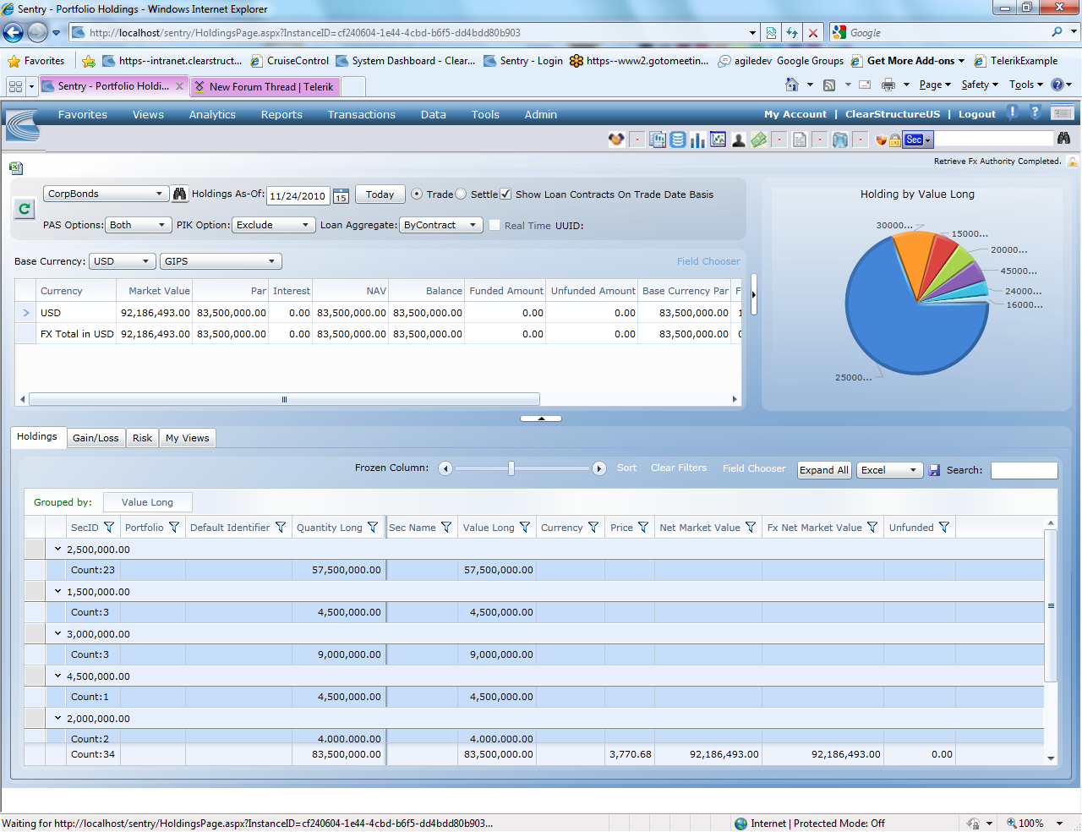Open the calendar date picker icon

click(x=341, y=195)
